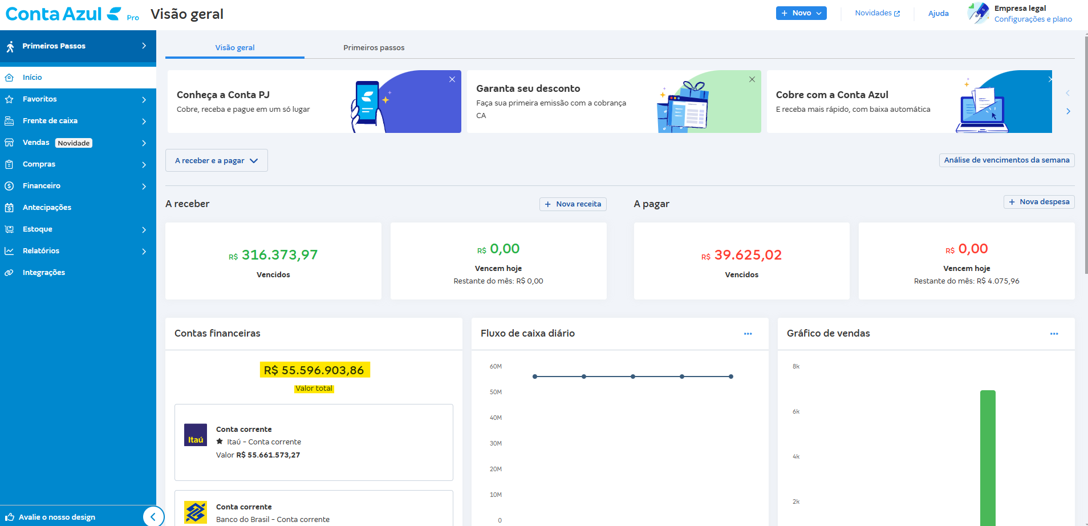Open the Cobre com a Conta Azul banner
Image resolution: width=1088 pixels, height=526 pixels.
(910, 102)
